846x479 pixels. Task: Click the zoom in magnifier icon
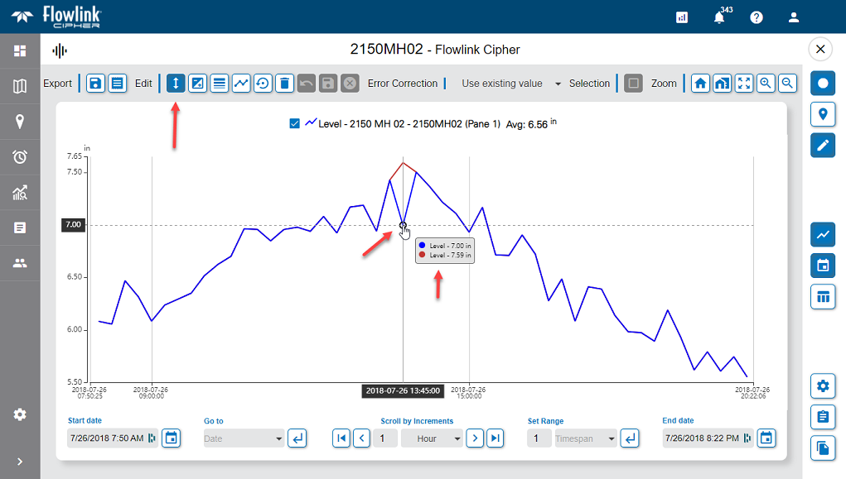[766, 84]
